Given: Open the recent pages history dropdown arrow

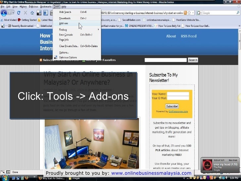Looking at the screenshot, I should coord(13,13).
